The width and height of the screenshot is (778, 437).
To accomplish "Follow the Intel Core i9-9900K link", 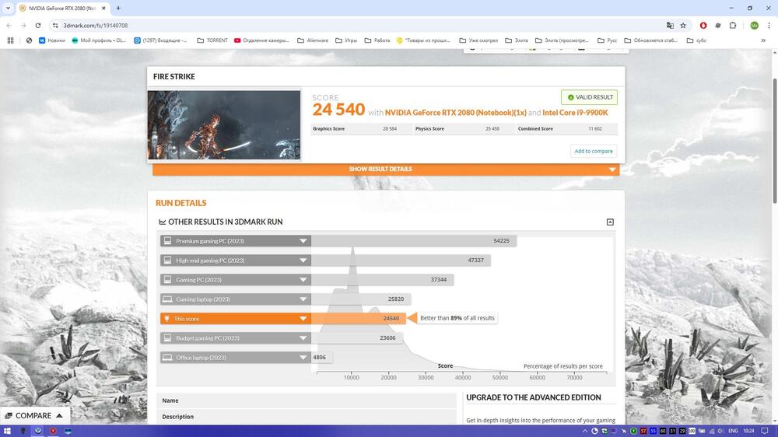I will pos(575,113).
